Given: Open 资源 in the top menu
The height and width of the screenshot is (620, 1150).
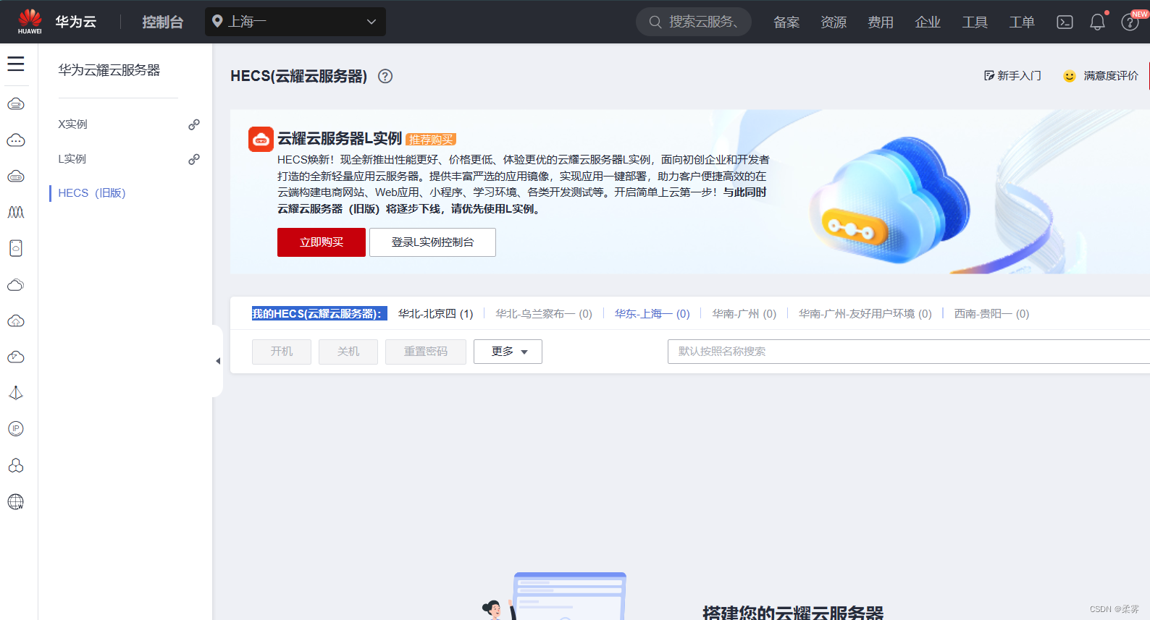Looking at the screenshot, I should click(x=834, y=22).
